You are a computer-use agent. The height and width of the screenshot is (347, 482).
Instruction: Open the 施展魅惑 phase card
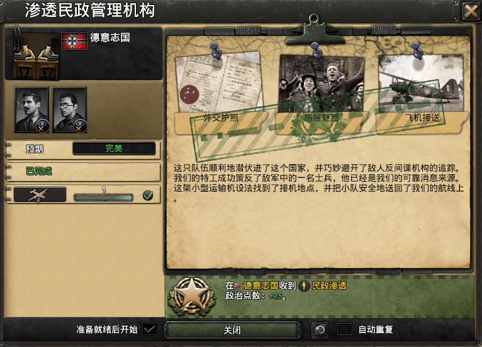322,94
